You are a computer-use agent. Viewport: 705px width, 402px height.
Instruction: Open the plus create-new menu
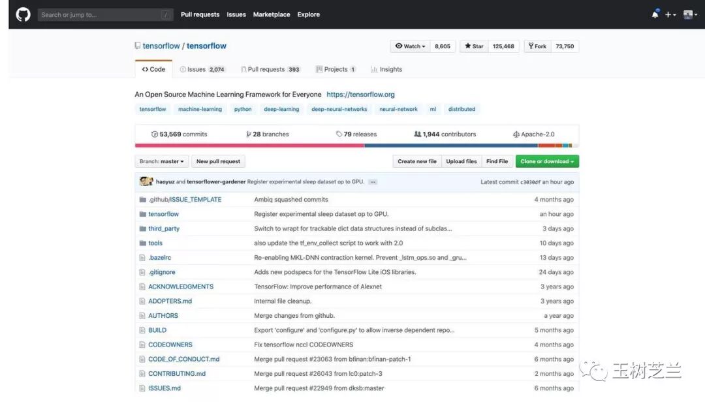click(670, 15)
